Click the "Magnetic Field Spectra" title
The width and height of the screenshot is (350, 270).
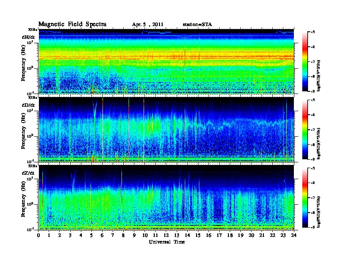[72, 24]
